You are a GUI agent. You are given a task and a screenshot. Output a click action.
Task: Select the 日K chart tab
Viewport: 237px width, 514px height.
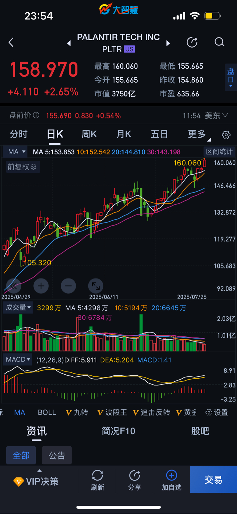(55, 134)
